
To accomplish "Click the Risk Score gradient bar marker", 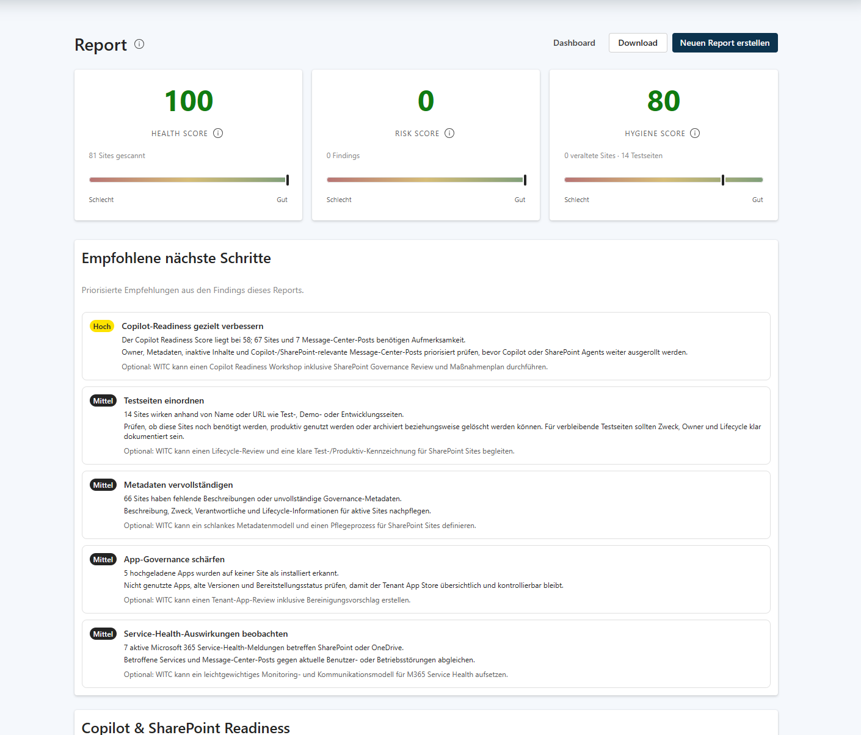I will pyautogui.click(x=525, y=179).
